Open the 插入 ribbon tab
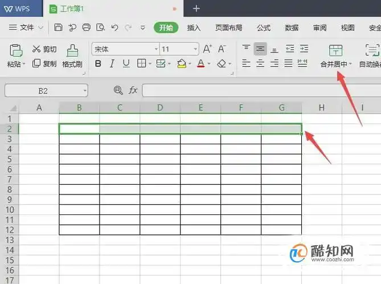The height and width of the screenshot is (284, 381). tap(194, 28)
